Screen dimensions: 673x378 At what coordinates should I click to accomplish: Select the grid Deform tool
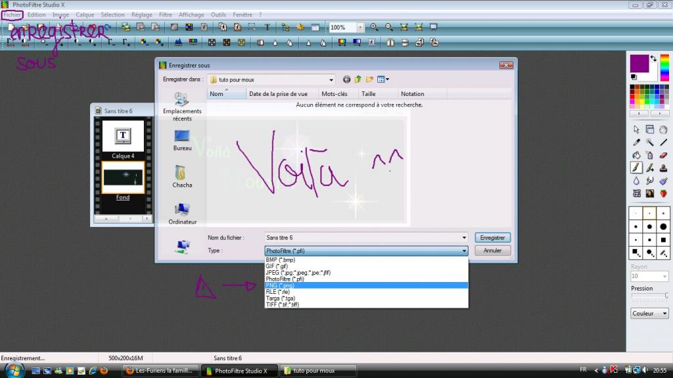[x=636, y=194]
